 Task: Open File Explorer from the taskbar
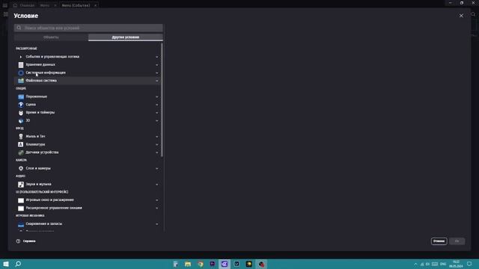[188, 264]
